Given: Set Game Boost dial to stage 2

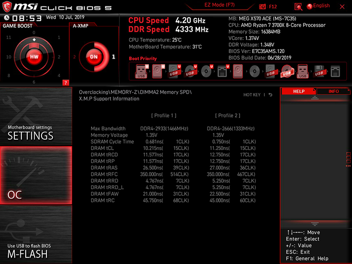Looking at the screenshot, I should click(x=59, y=57).
